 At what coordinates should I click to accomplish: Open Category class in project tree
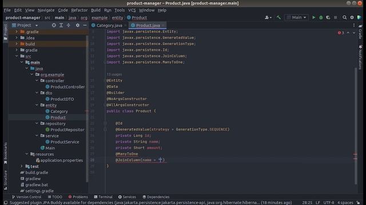(57, 112)
